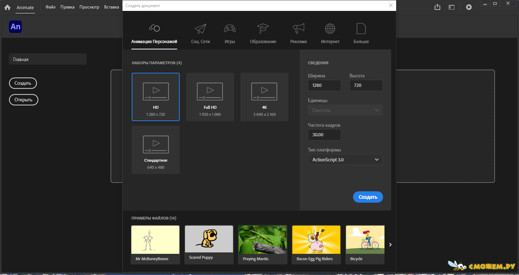Select the Character Animation category icon
The image size is (519, 275).
click(154, 28)
